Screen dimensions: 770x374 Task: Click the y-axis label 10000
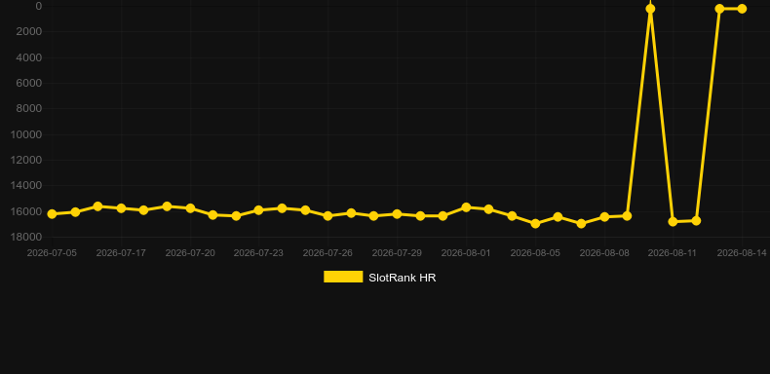[27, 135]
